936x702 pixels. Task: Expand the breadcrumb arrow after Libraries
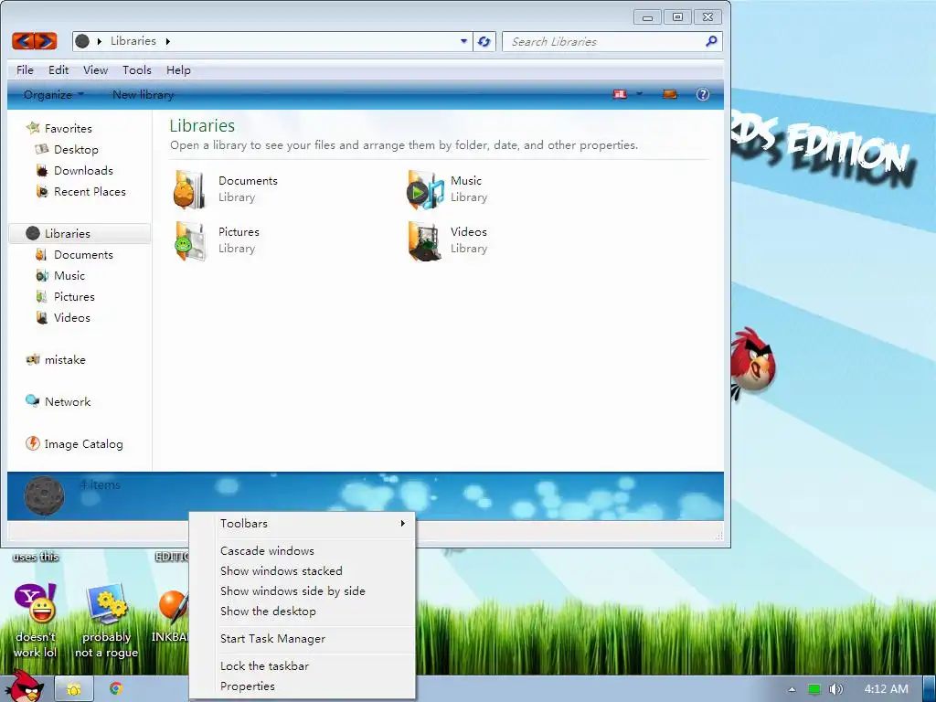pyautogui.click(x=168, y=41)
